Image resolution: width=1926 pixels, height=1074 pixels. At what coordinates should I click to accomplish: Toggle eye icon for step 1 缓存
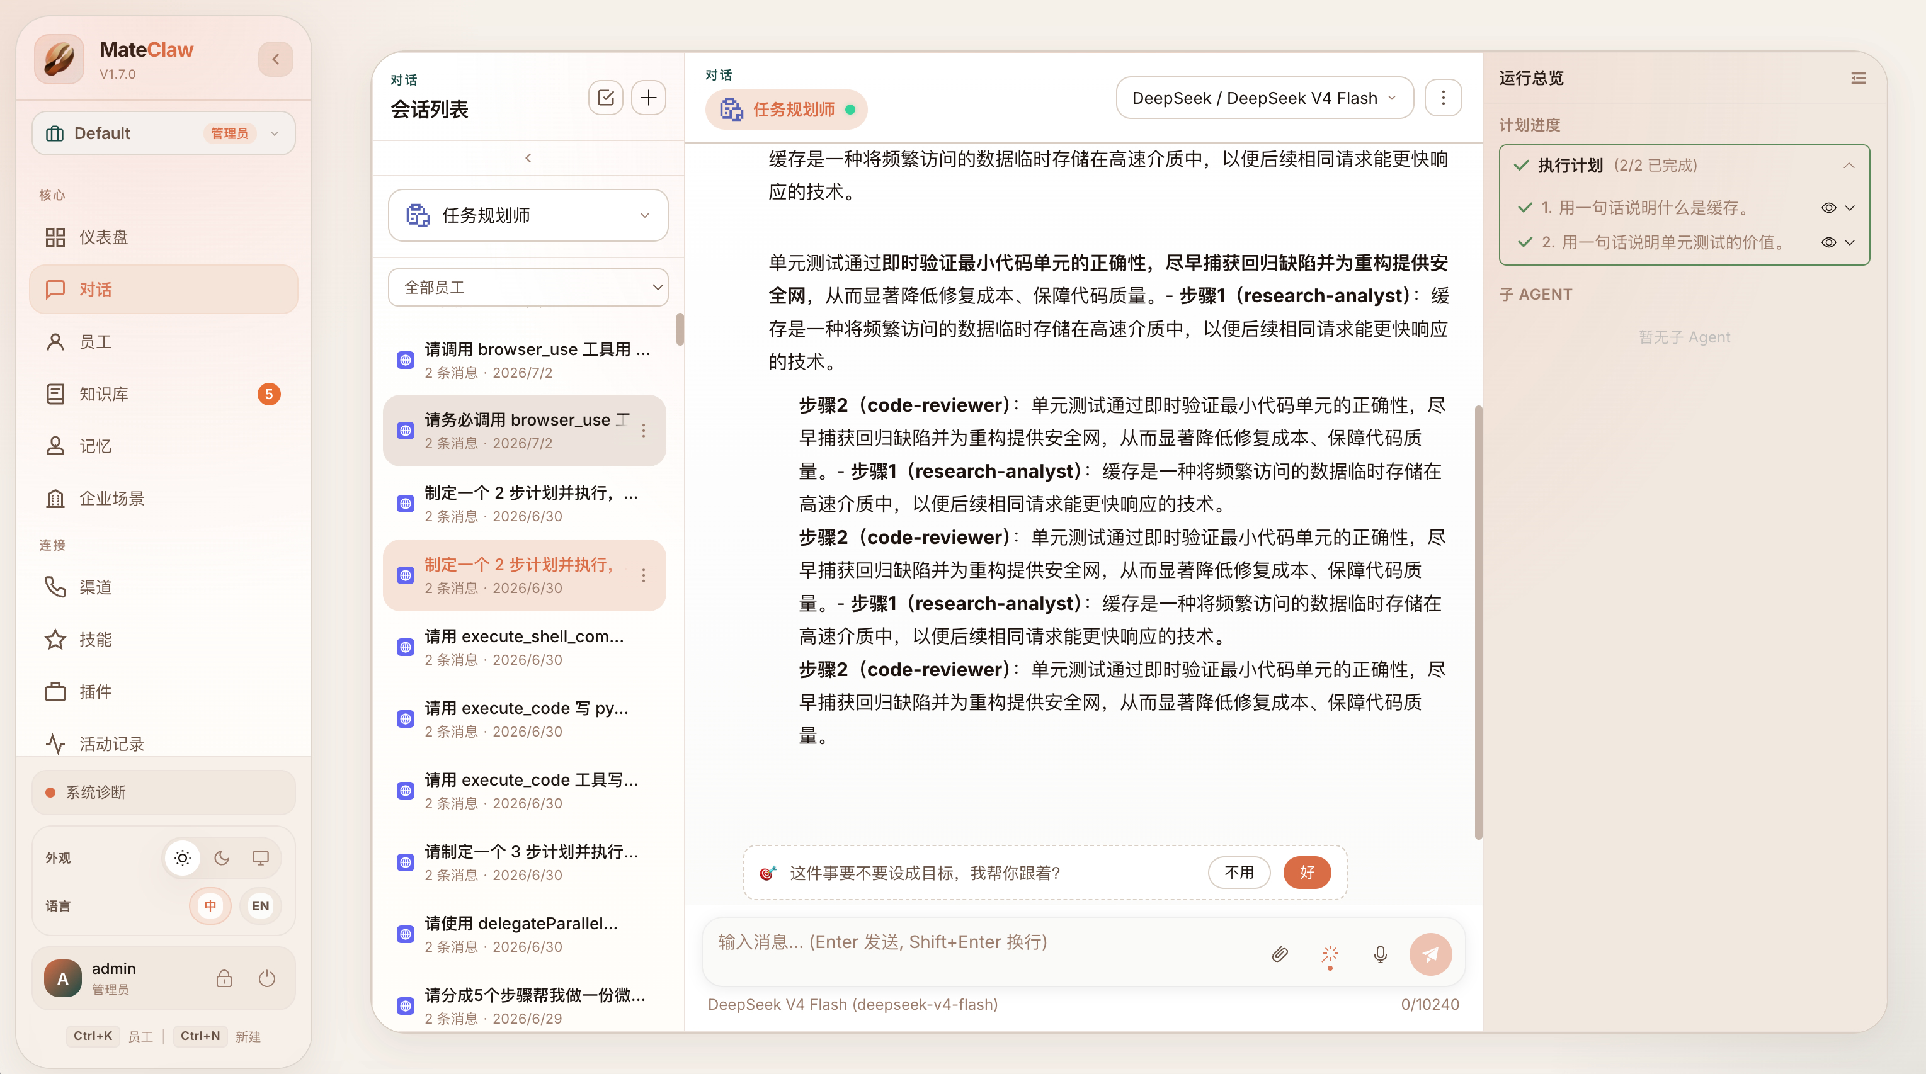pyautogui.click(x=1829, y=208)
